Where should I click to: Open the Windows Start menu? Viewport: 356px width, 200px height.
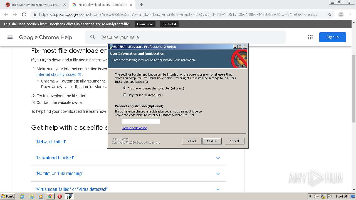click(8, 196)
